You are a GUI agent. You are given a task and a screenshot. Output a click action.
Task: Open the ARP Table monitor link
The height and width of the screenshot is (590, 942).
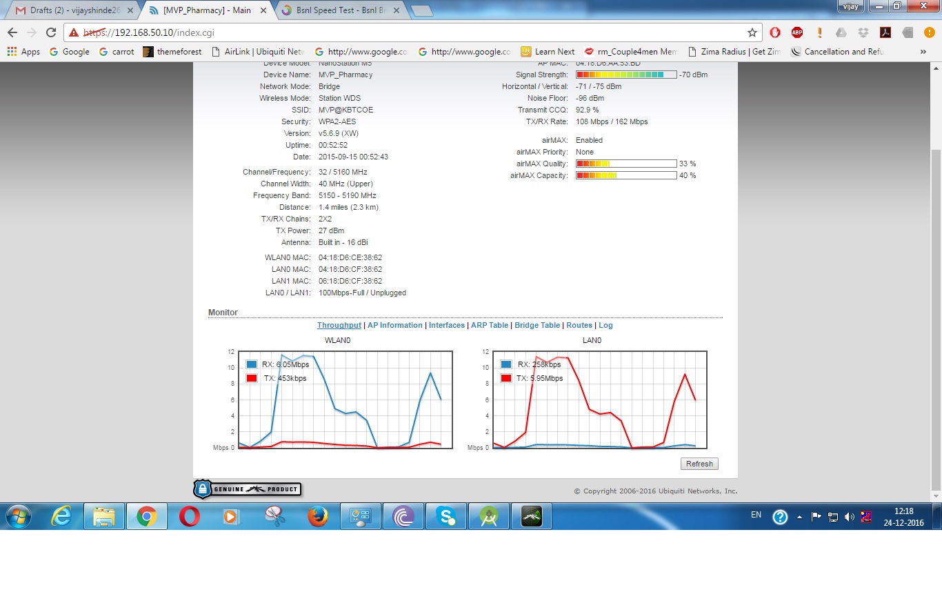pos(489,325)
